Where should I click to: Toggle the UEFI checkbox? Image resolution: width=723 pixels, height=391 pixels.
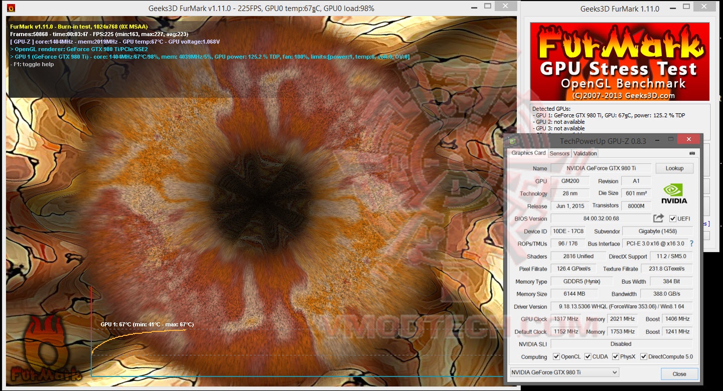pos(673,219)
